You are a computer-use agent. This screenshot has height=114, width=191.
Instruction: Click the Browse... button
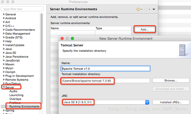[x=171, y=80]
